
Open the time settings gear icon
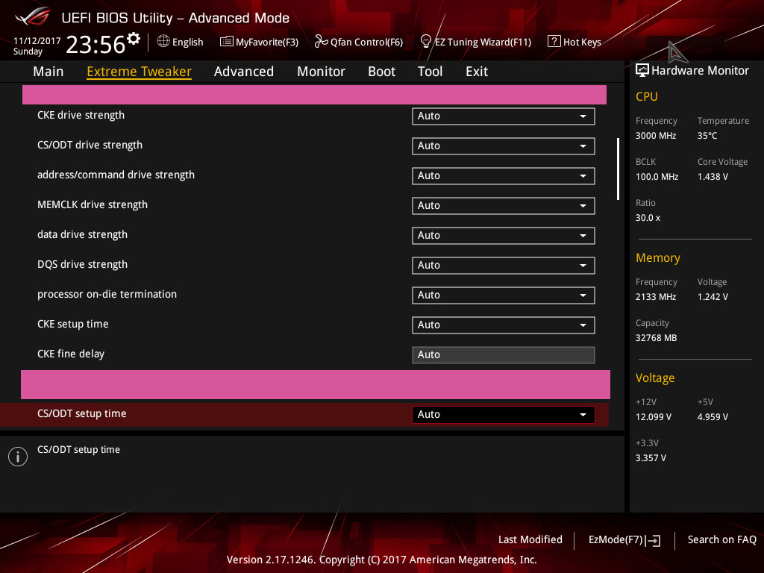[x=134, y=39]
